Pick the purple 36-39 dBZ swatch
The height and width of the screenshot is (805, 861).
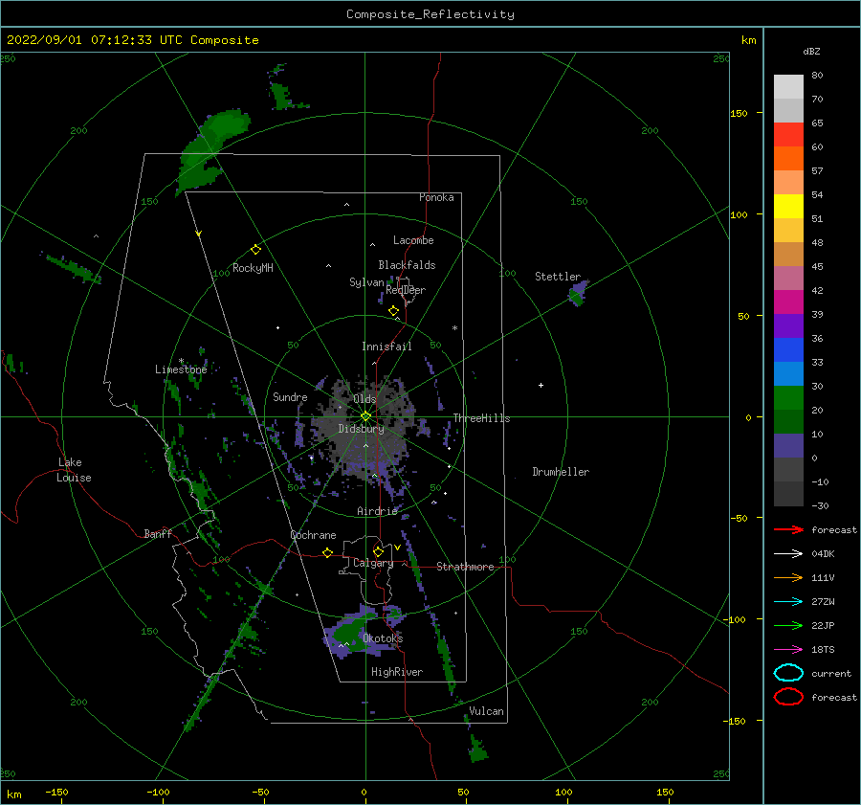pos(788,326)
